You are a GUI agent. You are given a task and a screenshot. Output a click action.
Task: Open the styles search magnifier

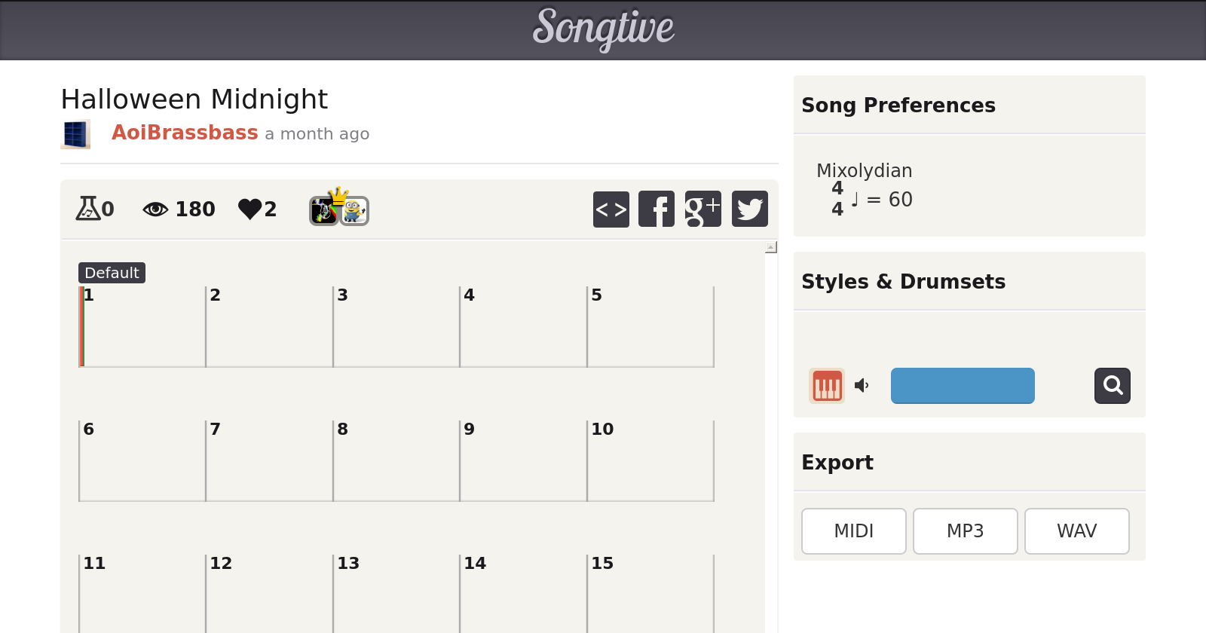point(1112,386)
